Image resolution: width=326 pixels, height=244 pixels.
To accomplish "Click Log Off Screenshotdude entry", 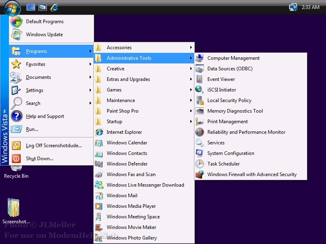I will point(54,146).
